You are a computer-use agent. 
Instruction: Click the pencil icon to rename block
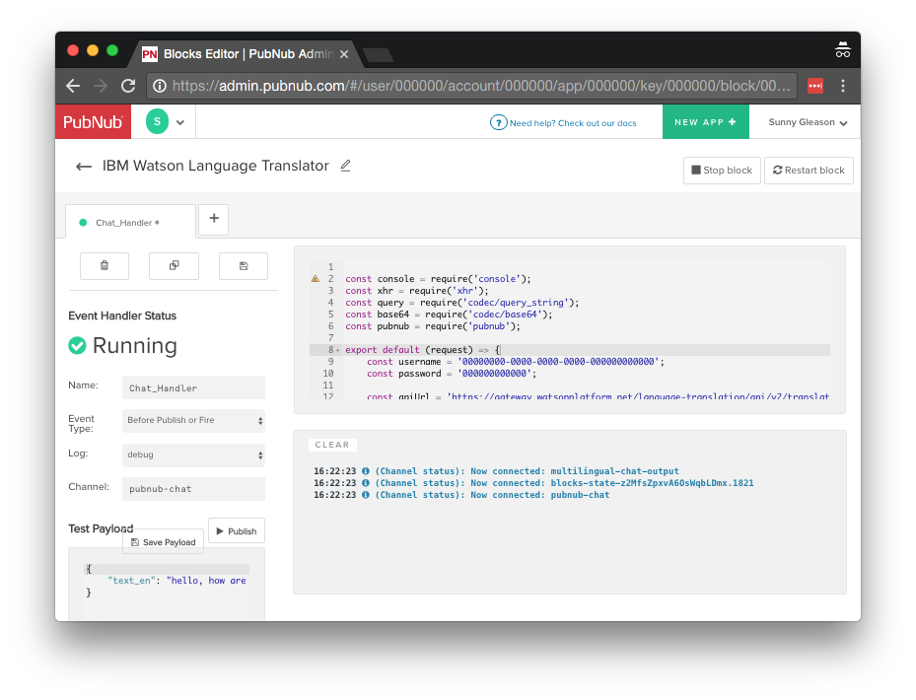coord(345,166)
